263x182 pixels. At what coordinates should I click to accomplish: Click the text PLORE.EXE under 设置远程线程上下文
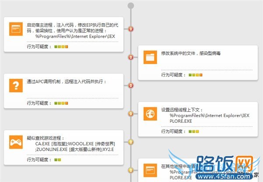181,121
